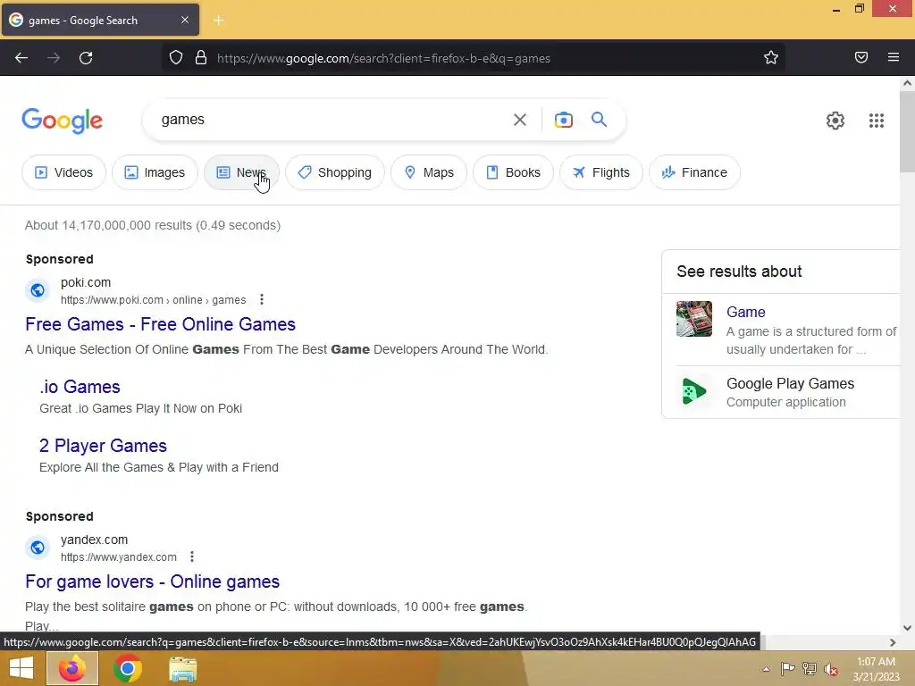The height and width of the screenshot is (686, 915).
Task: Open the Game knowledge panel result
Action: 746,312
